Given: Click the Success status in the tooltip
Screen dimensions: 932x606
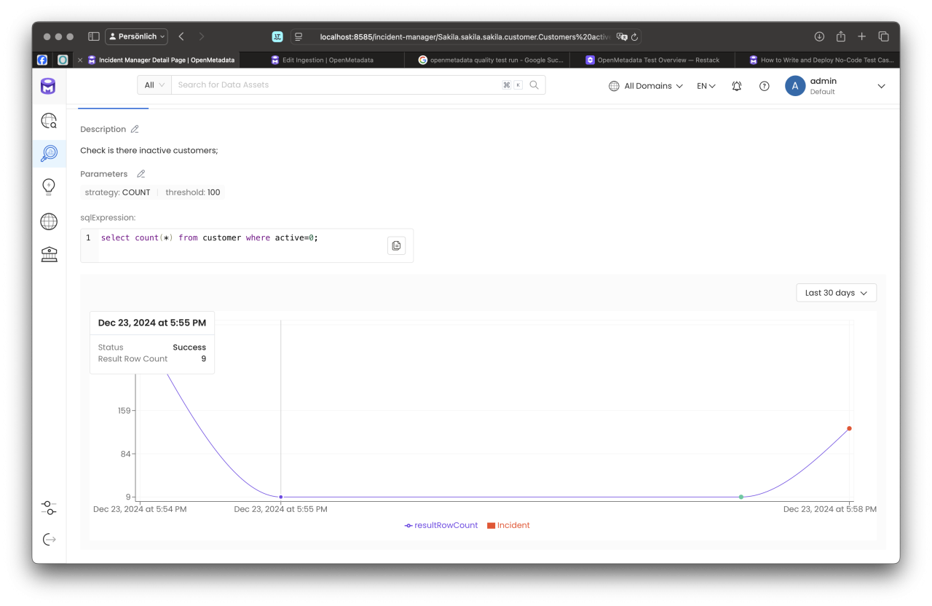Looking at the screenshot, I should point(189,347).
